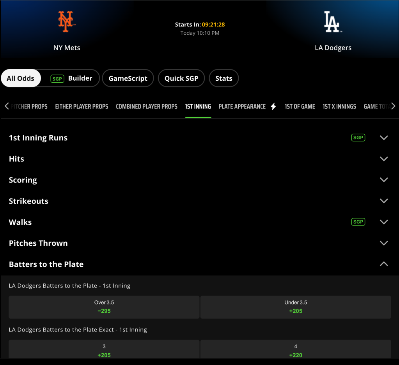Click the LA Dodgers team name
Viewport: 399px width, 365px height.
333,48
